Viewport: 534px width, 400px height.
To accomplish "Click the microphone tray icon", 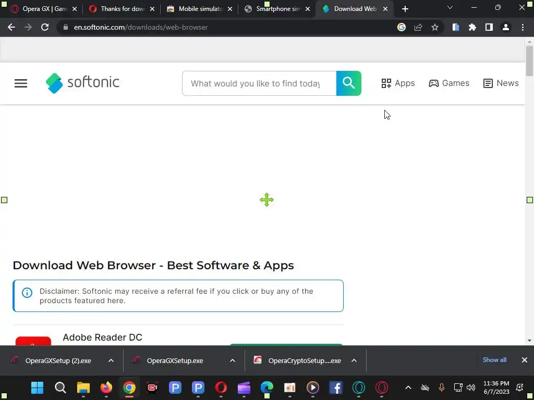I will [x=442, y=387].
